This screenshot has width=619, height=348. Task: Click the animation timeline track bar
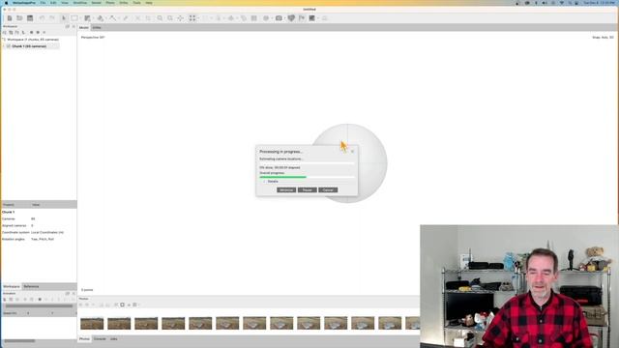[x=39, y=306]
